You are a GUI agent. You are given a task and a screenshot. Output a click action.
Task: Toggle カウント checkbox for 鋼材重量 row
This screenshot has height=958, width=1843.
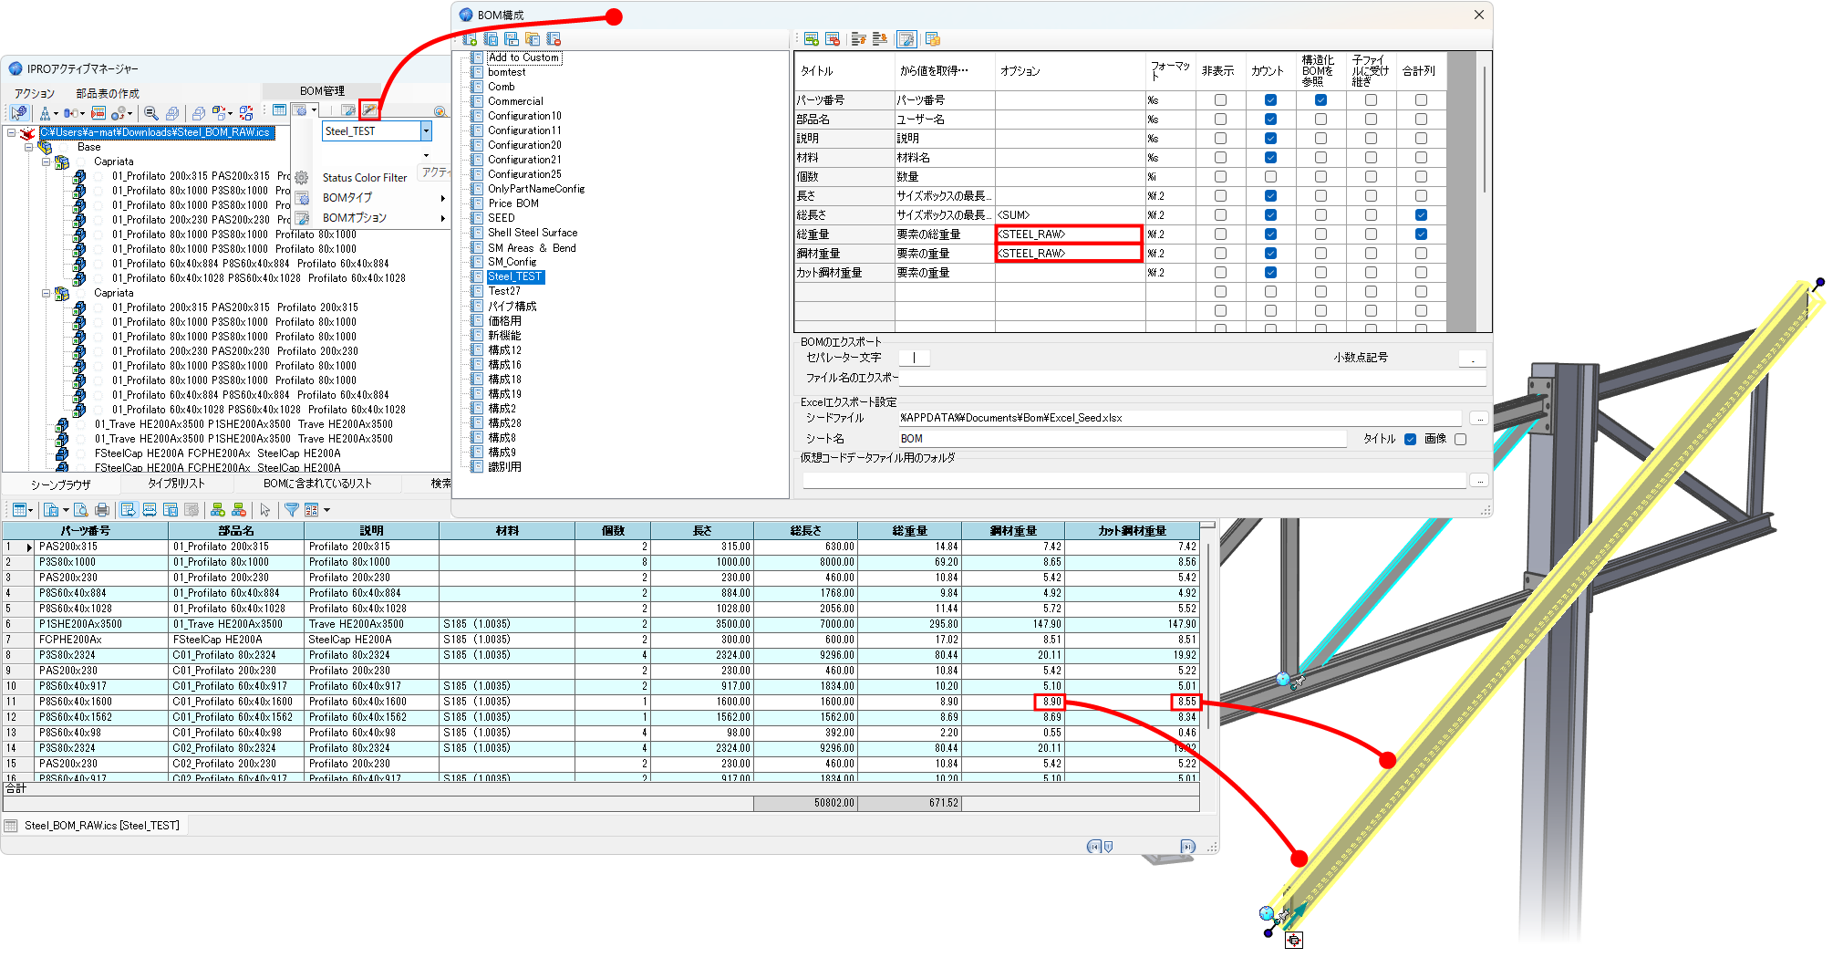pyautogui.click(x=1270, y=254)
